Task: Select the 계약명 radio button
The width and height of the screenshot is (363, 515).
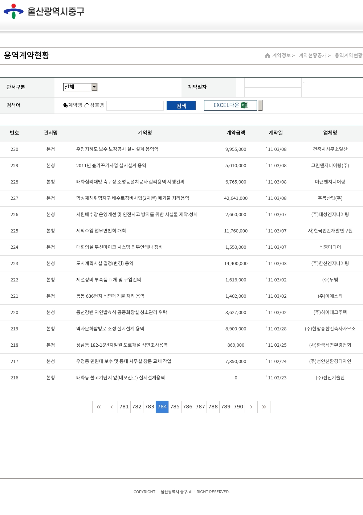Action: click(65, 106)
